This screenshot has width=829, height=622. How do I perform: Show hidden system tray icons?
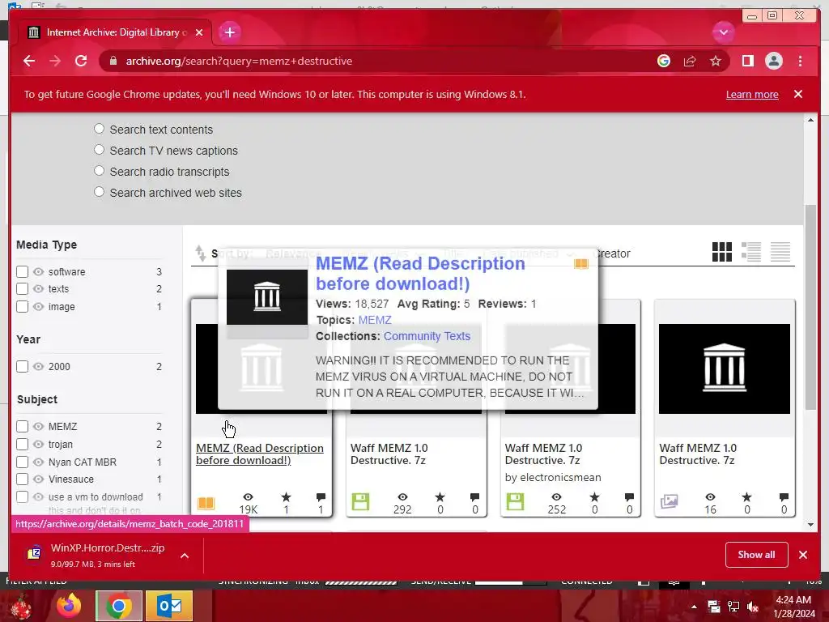point(694,607)
